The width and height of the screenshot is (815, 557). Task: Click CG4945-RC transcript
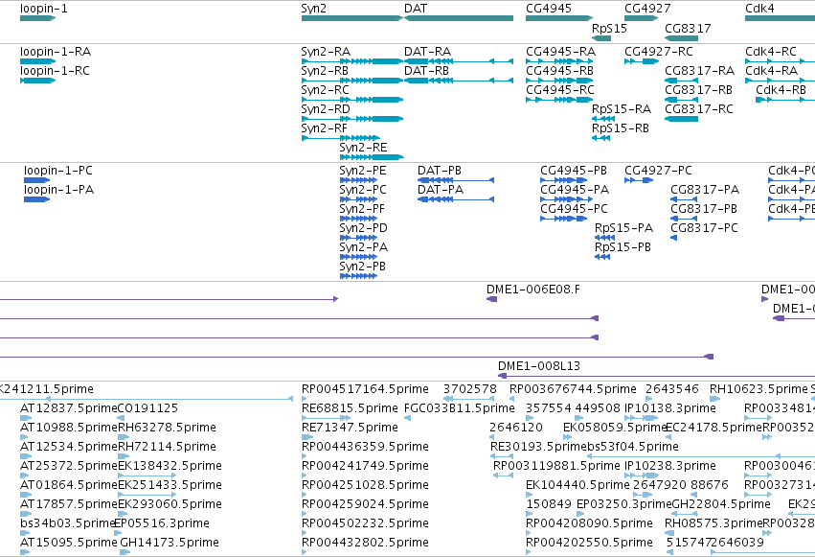[x=558, y=100]
